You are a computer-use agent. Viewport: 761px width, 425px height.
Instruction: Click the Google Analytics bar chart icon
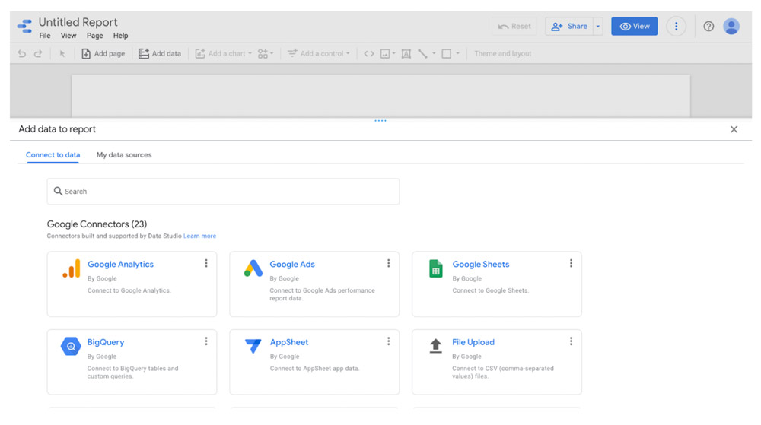click(x=72, y=268)
